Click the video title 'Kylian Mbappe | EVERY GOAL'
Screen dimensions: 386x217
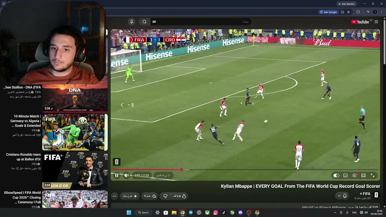pyautogui.click(x=300, y=186)
